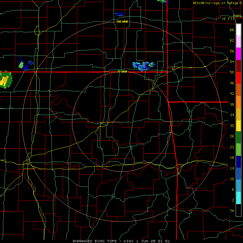Click the legend value "58"
This screenshot has height=243, width=243.
232,51
